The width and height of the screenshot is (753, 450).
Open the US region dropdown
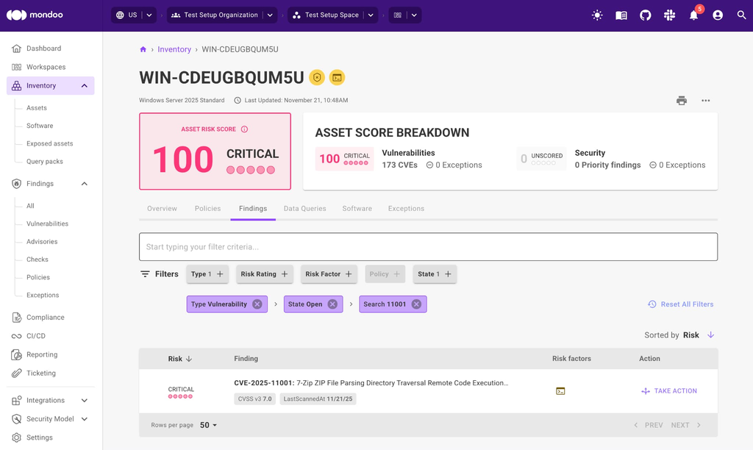pyautogui.click(x=133, y=14)
